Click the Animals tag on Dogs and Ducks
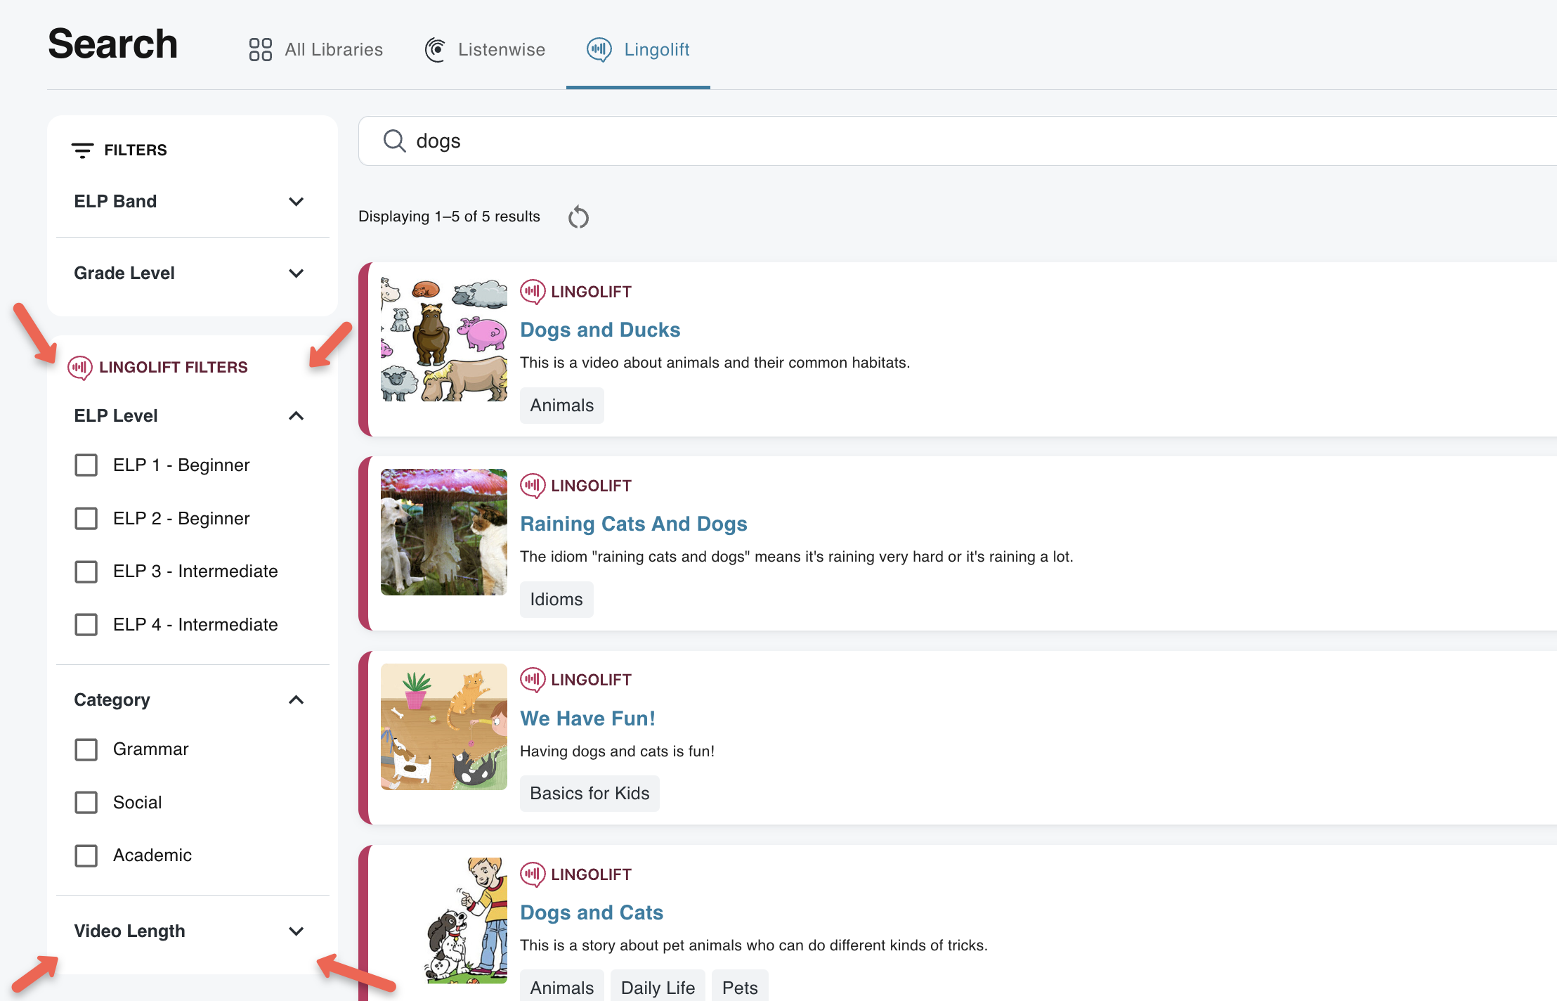 coord(561,406)
